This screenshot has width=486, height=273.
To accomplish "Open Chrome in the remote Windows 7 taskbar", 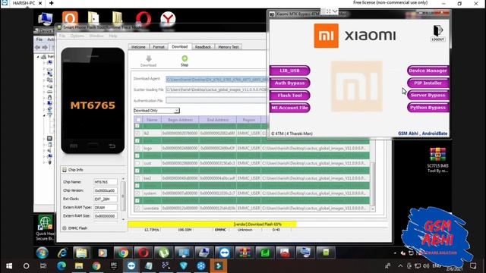I will pyautogui.click(x=123, y=253).
